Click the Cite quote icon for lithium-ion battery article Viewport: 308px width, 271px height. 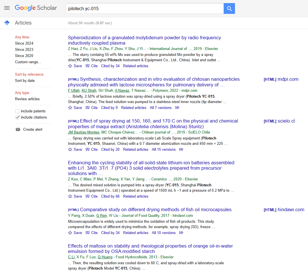click(x=87, y=196)
